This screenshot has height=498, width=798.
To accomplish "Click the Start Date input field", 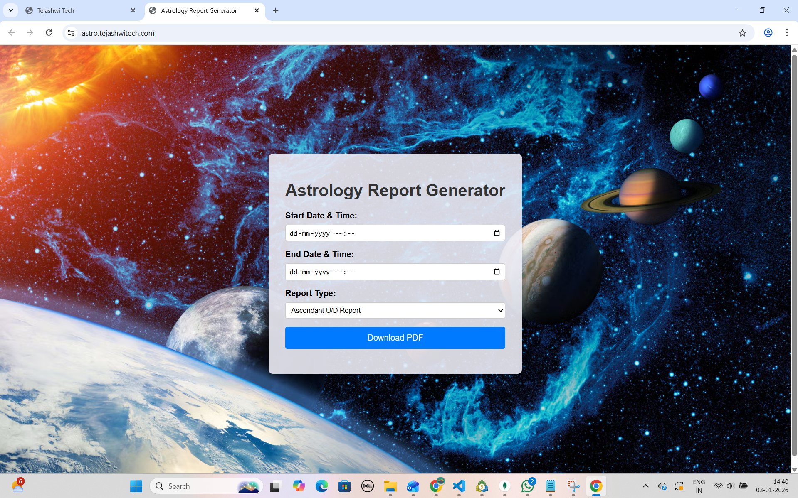I will pos(374,233).
